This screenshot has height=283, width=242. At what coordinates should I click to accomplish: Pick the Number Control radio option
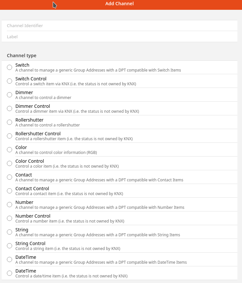tap(9, 218)
